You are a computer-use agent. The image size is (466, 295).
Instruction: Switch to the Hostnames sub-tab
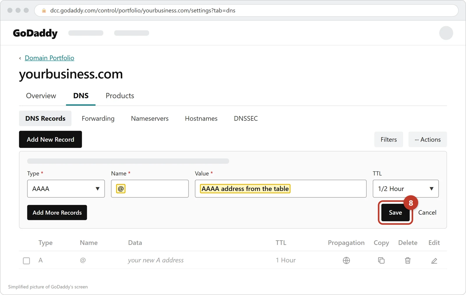pyautogui.click(x=201, y=119)
